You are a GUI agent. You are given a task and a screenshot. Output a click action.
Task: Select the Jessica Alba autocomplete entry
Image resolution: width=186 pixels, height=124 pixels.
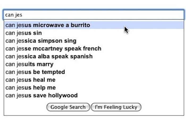click(x=49, y=56)
